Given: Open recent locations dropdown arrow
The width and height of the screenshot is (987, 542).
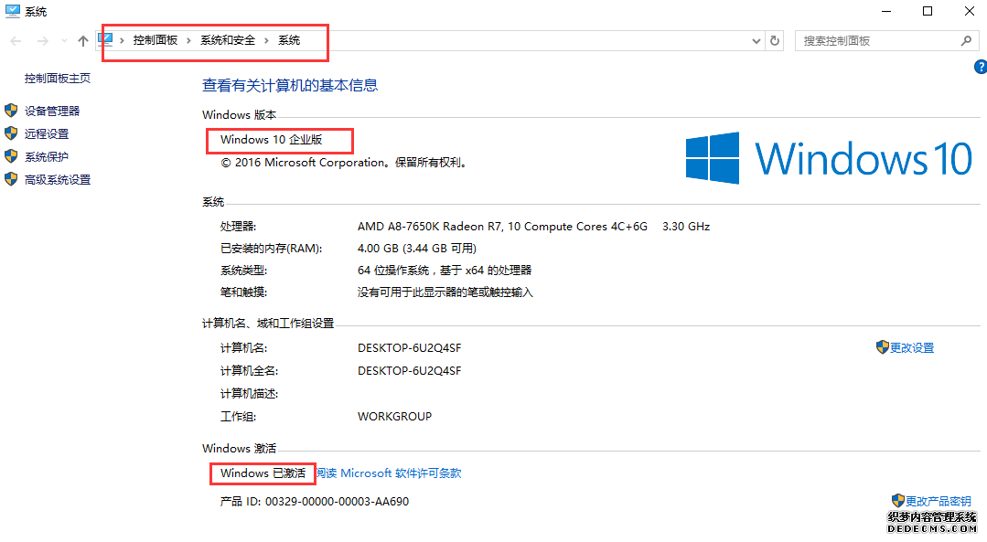Looking at the screenshot, I should click(x=64, y=41).
